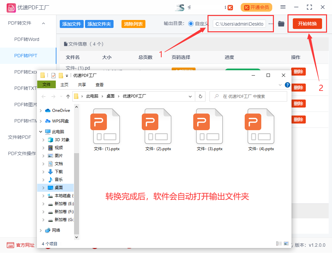Open the address bar history dropdown
Image resolution: width=332 pixels, height=253 pixels.
190,97
